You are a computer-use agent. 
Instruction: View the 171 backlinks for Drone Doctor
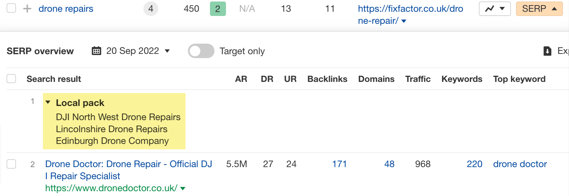[340, 164]
